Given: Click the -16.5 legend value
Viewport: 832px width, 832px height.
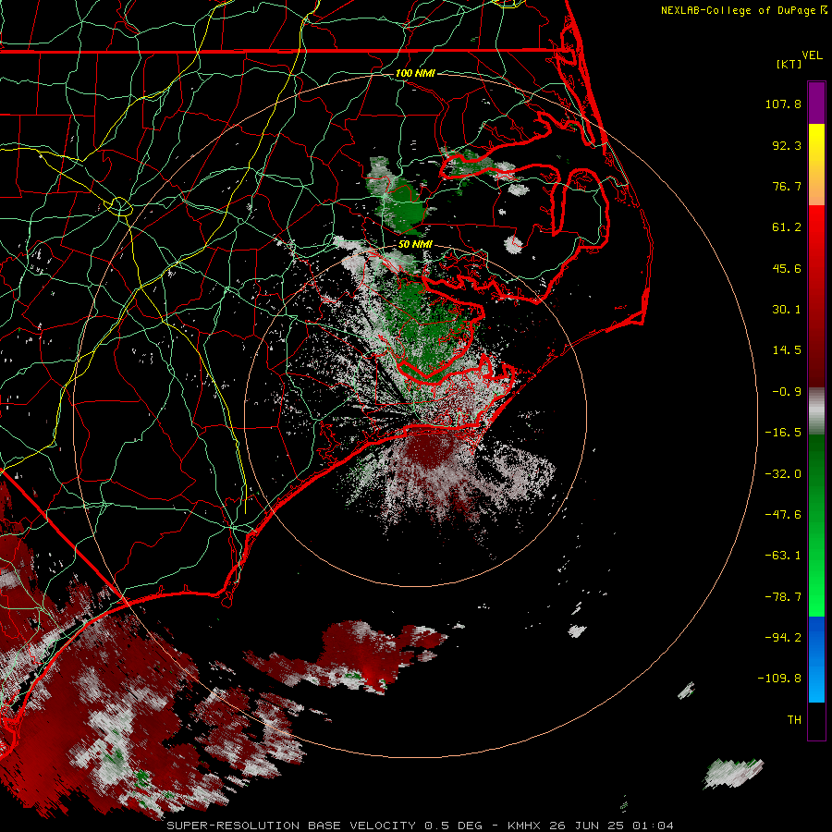Looking at the screenshot, I should [783, 433].
